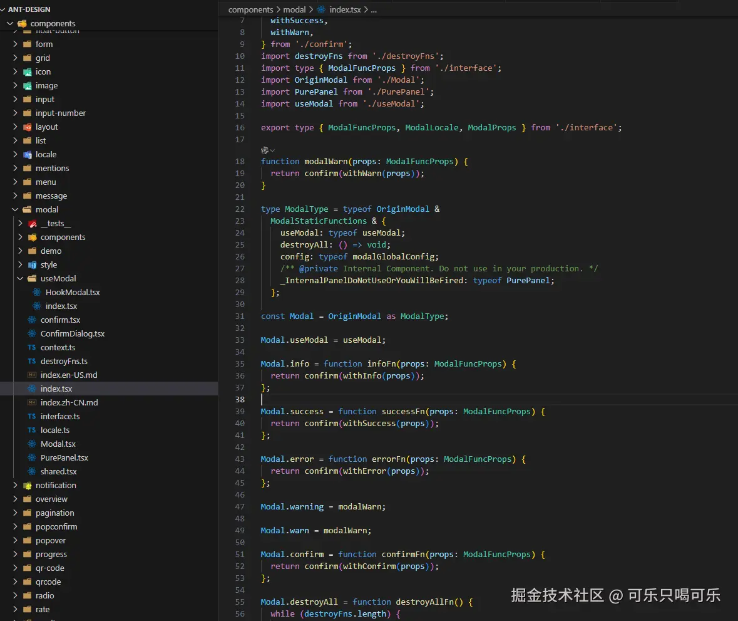The width and height of the screenshot is (738, 621).
Task: Click the TS icon beside context.ts
Action: [31, 347]
